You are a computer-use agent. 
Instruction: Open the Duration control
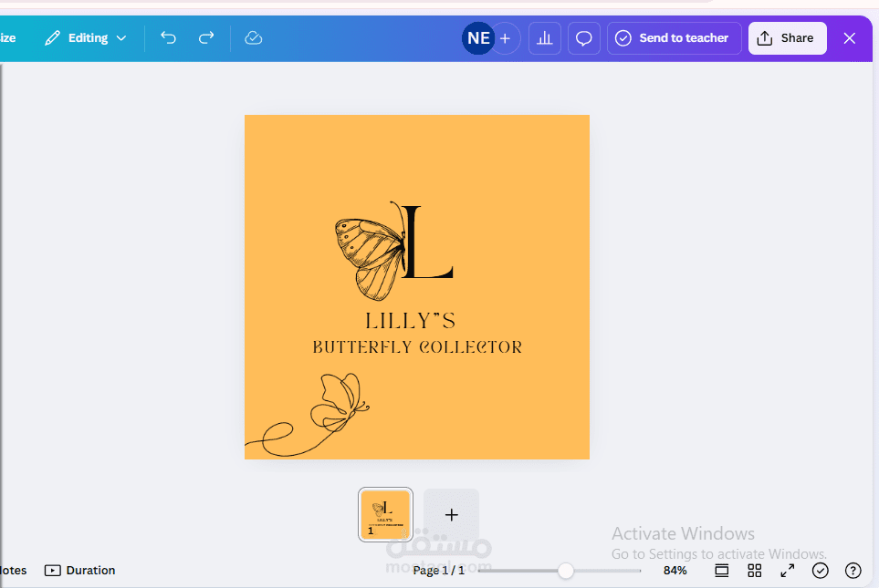80,570
